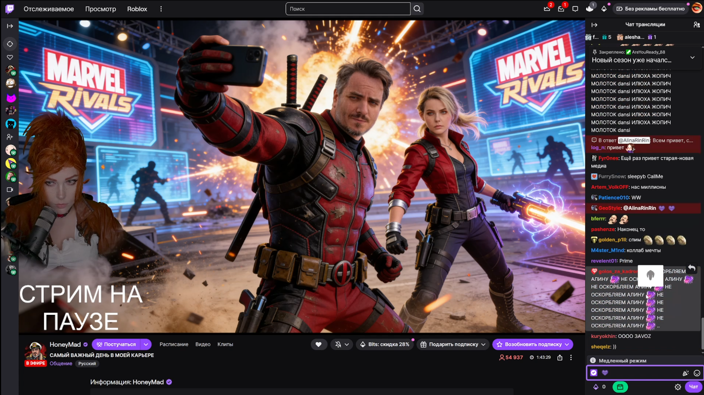Expand the resubscribe options arrow

pos(567,345)
